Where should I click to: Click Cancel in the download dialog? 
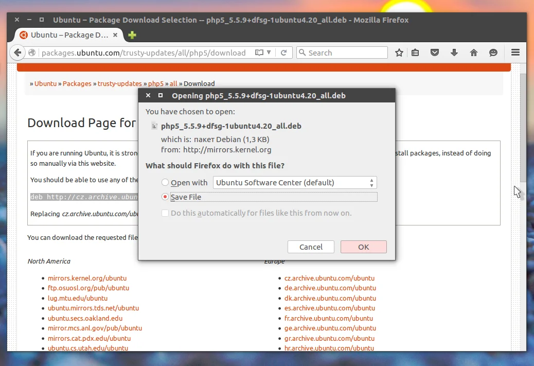[311, 247]
